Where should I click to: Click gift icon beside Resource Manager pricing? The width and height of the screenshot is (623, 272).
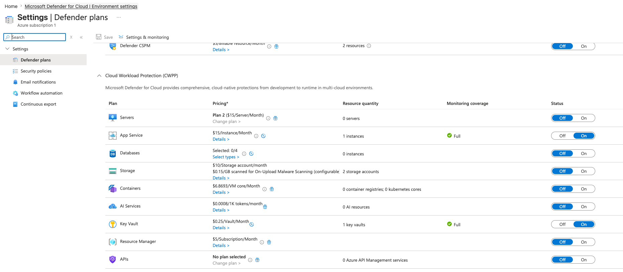[269, 242]
